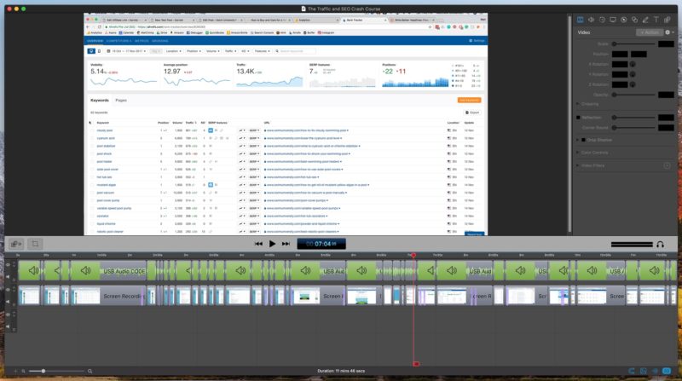Skip forward with fast-forward button
Image resolution: width=682 pixels, height=381 pixels.
[x=286, y=244]
